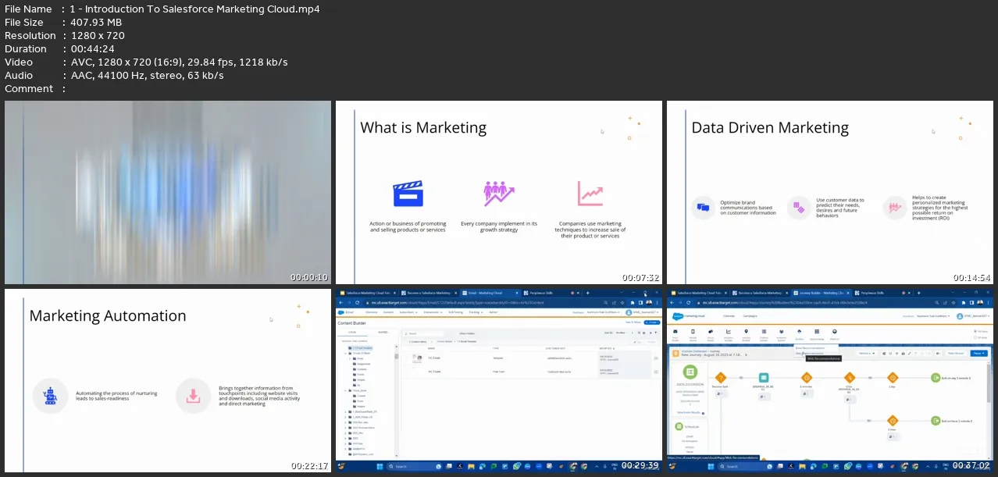Select the teal email activity in the Journey Builder frame
This screenshot has height=477, width=998.
pos(764,377)
